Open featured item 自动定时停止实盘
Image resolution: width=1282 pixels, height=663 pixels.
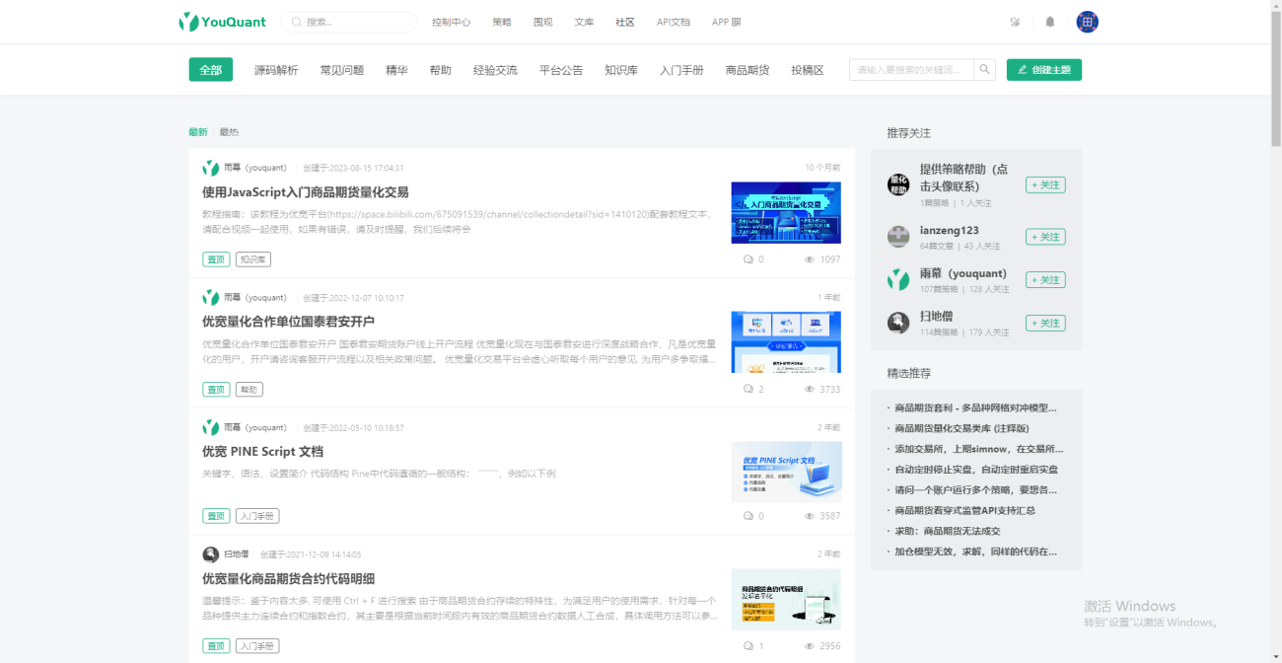[976, 470]
